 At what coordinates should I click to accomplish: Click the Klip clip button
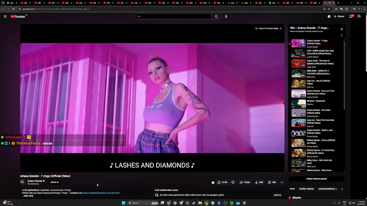pyautogui.click(x=272, y=182)
